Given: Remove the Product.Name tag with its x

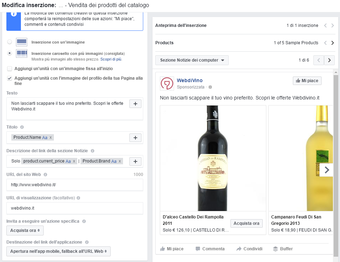Looking at the screenshot, I should click(51, 137).
